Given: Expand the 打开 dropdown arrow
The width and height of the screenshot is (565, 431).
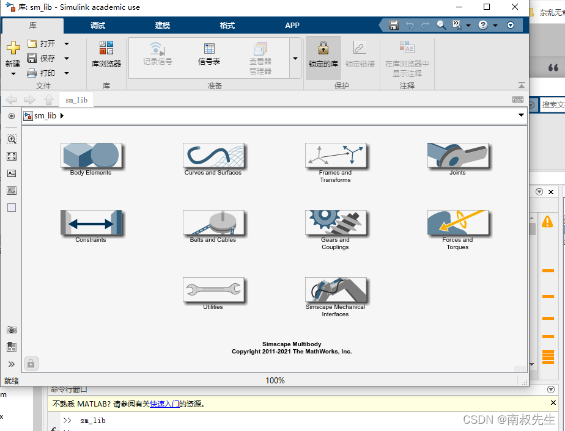Looking at the screenshot, I should point(67,44).
